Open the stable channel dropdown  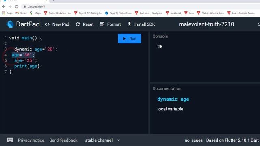tap(103, 140)
